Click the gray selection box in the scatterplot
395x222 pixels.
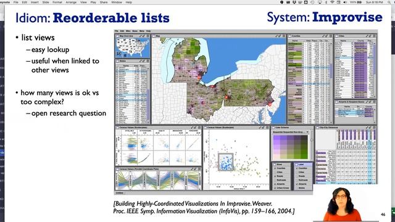coord(226,162)
